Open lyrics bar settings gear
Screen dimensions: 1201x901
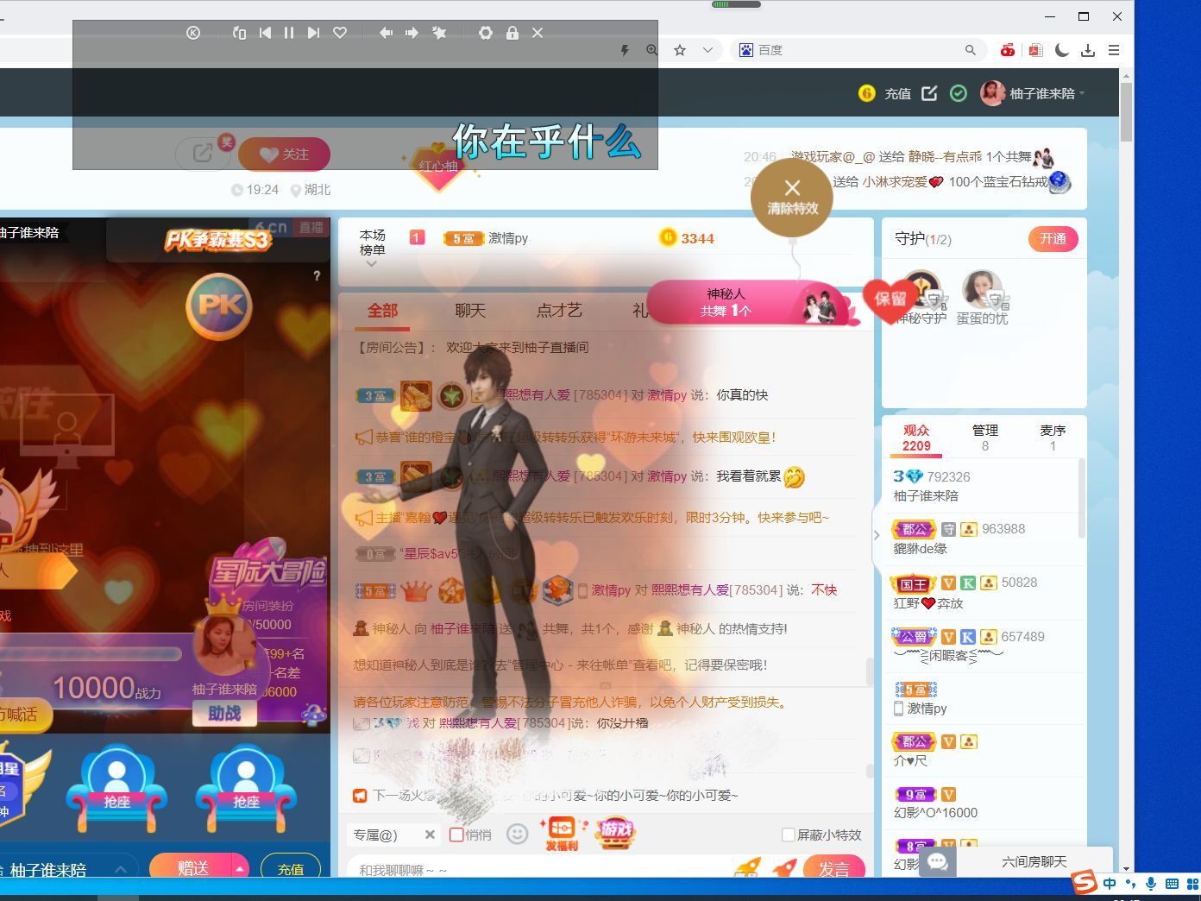point(486,33)
